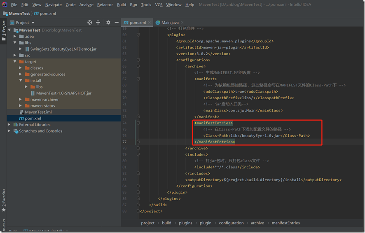Click the 'manifestEntries' editor breadcrumb
The height and width of the screenshot is (233, 365).
pyautogui.click(x=285, y=223)
